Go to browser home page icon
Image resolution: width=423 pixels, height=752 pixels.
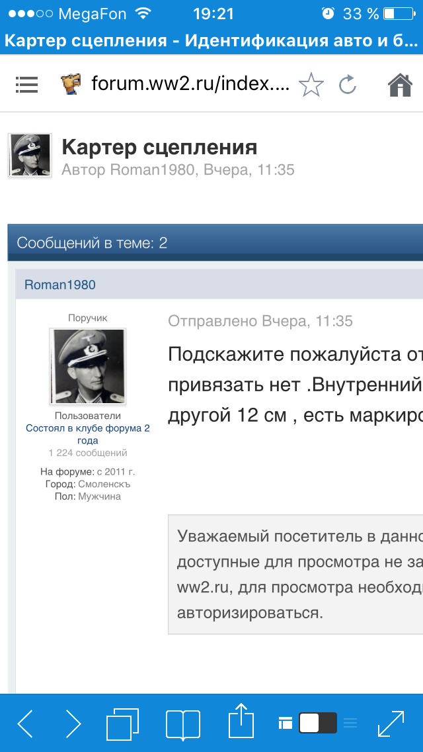400,84
